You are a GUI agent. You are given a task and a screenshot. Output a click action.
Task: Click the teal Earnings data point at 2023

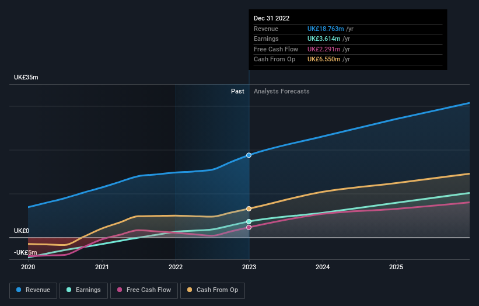coord(249,222)
